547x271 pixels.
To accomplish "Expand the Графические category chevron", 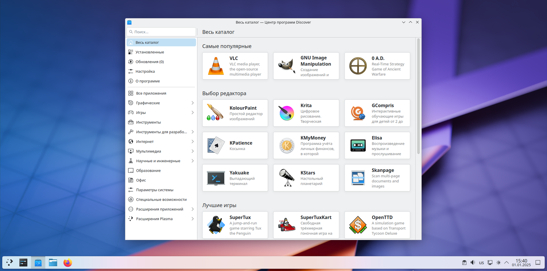I will [x=193, y=103].
